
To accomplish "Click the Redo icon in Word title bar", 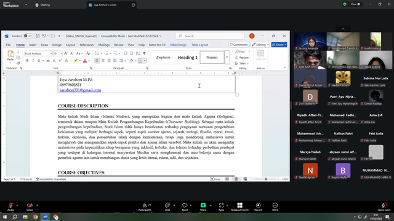I will coord(53,36).
